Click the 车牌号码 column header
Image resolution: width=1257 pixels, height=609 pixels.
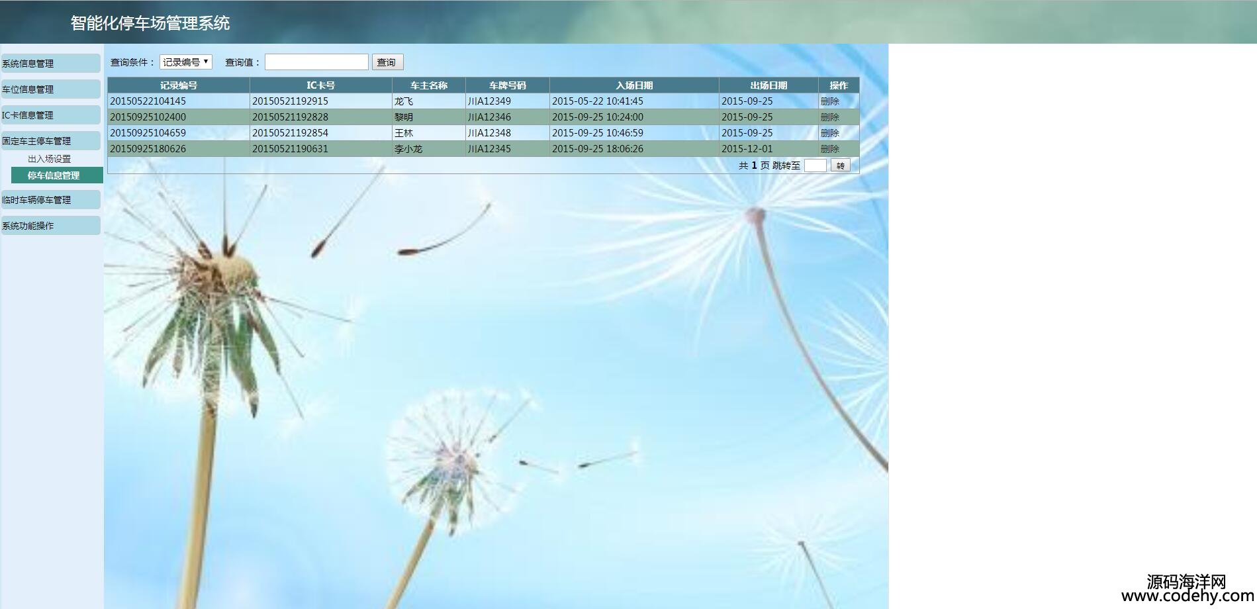[508, 85]
